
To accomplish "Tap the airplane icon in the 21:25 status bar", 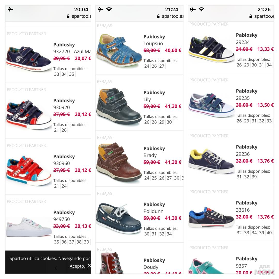I will coord(193,10).
